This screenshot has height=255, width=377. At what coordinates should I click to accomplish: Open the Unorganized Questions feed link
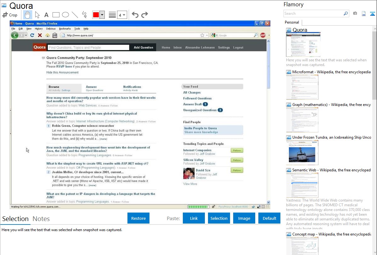tap(200, 110)
